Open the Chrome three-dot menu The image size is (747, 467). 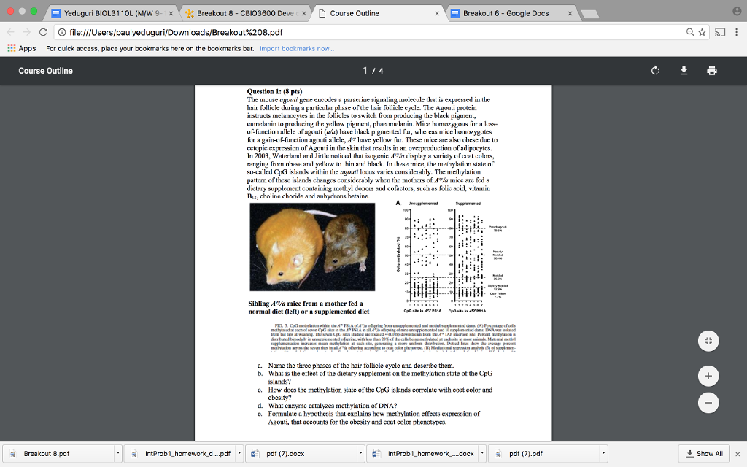coord(737,32)
